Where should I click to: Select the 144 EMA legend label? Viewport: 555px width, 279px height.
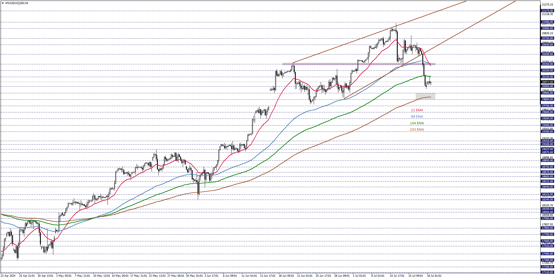pyautogui.click(x=417, y=123)
